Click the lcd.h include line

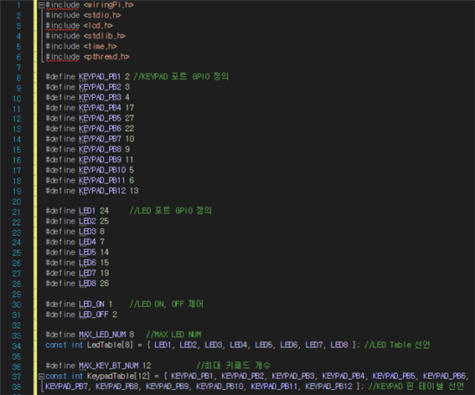point(79,26)
